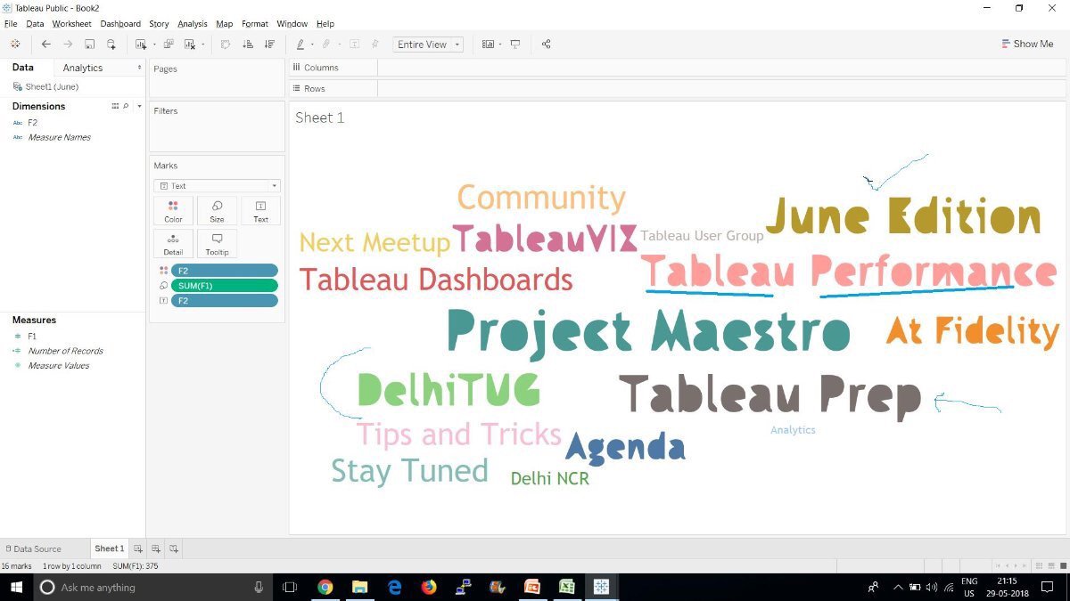This screenshot has height=601, width=1070.
Task: Click the view data grid icon in Dimensions
Action: pos(115,106)
